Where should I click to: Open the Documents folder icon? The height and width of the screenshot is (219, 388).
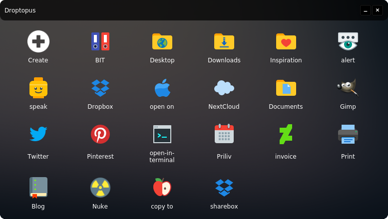coord(286,88)
